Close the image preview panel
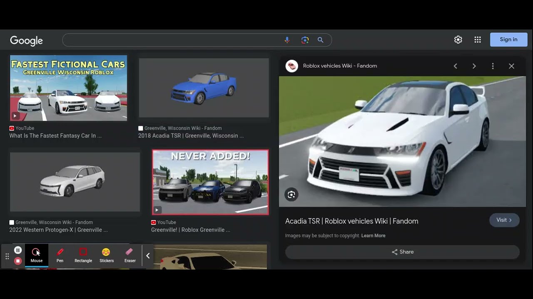 [511, 66]
